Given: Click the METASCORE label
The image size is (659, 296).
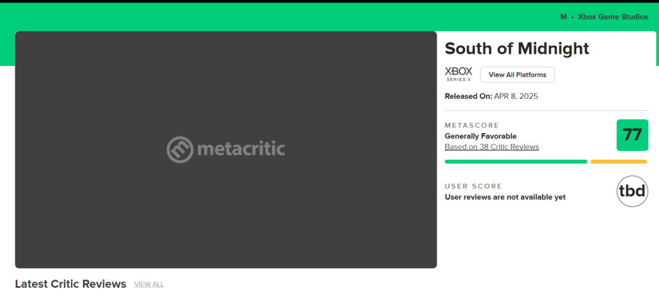Looking at the screenshot, I should click(472, 125).
